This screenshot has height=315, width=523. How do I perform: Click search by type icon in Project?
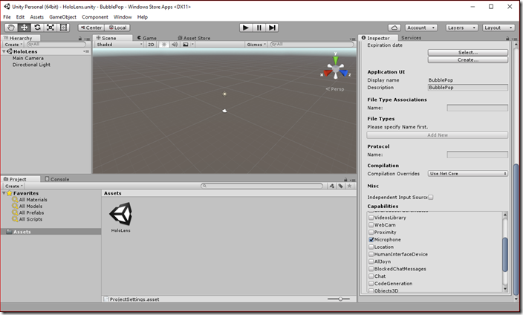tap(332, 186)
